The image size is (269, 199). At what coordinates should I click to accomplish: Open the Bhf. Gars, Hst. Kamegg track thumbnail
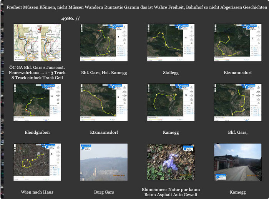pos(104,43)
